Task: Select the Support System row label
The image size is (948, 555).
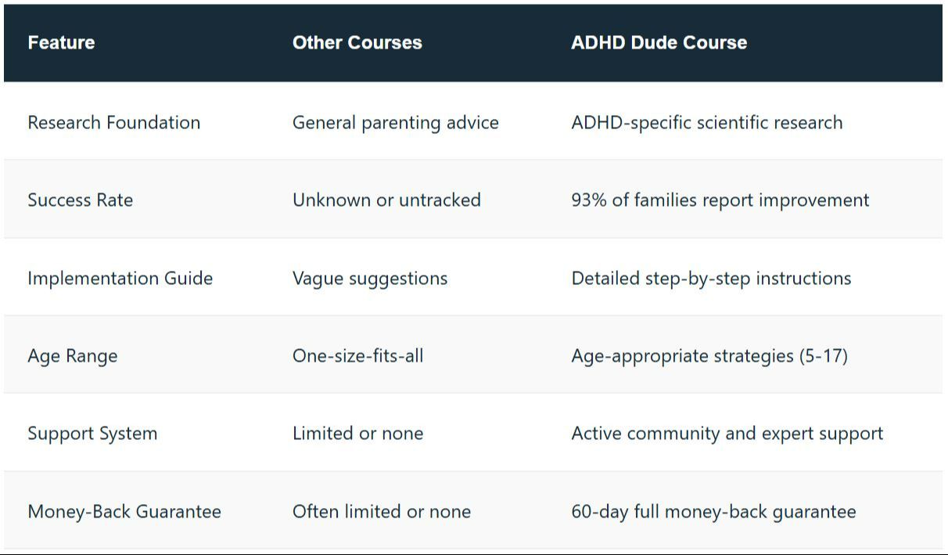Action: (92, 433)
